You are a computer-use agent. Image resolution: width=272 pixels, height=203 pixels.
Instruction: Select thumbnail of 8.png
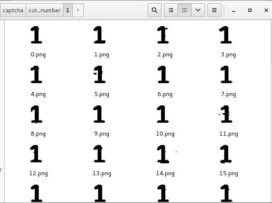[36, 114]
